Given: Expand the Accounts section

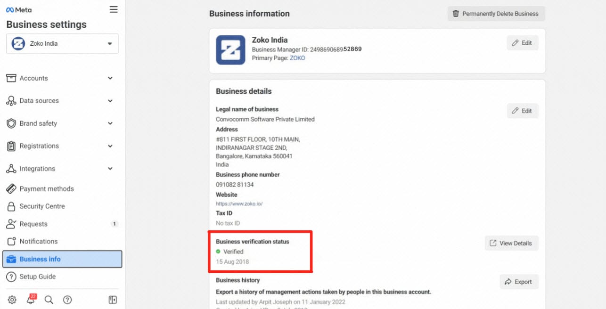Looking at the screenshot, I should coord(59,78).
